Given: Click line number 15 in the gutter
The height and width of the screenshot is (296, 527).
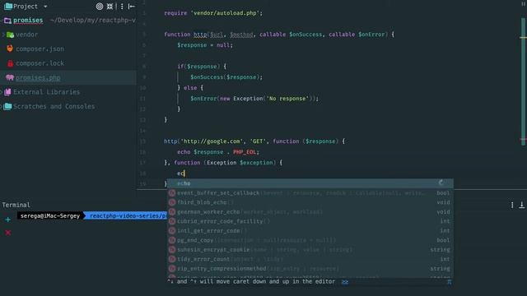Looking at the screenshot, I should click(142, 141).
